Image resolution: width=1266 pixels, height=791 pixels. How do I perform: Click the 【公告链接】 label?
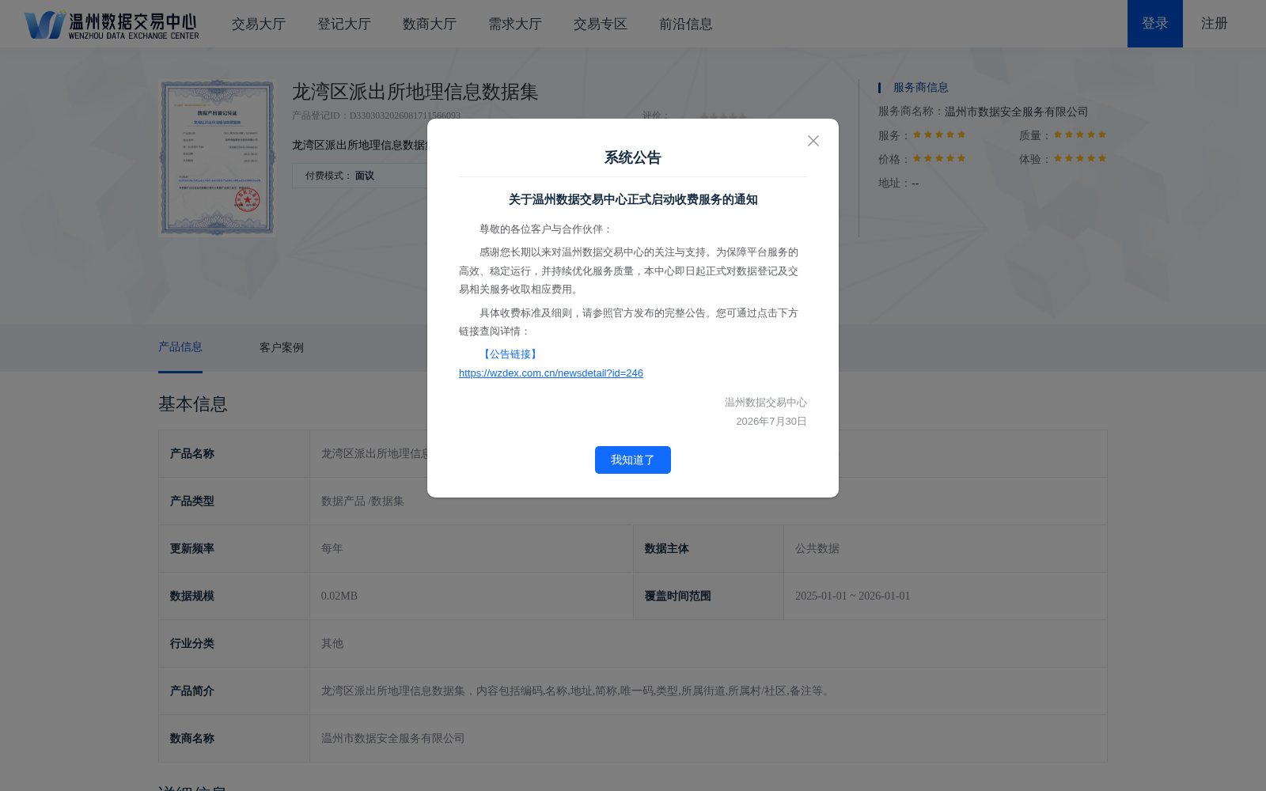[510, 354]
